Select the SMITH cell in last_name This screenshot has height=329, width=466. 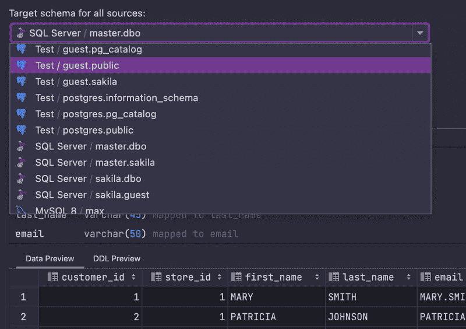[371, 297]
